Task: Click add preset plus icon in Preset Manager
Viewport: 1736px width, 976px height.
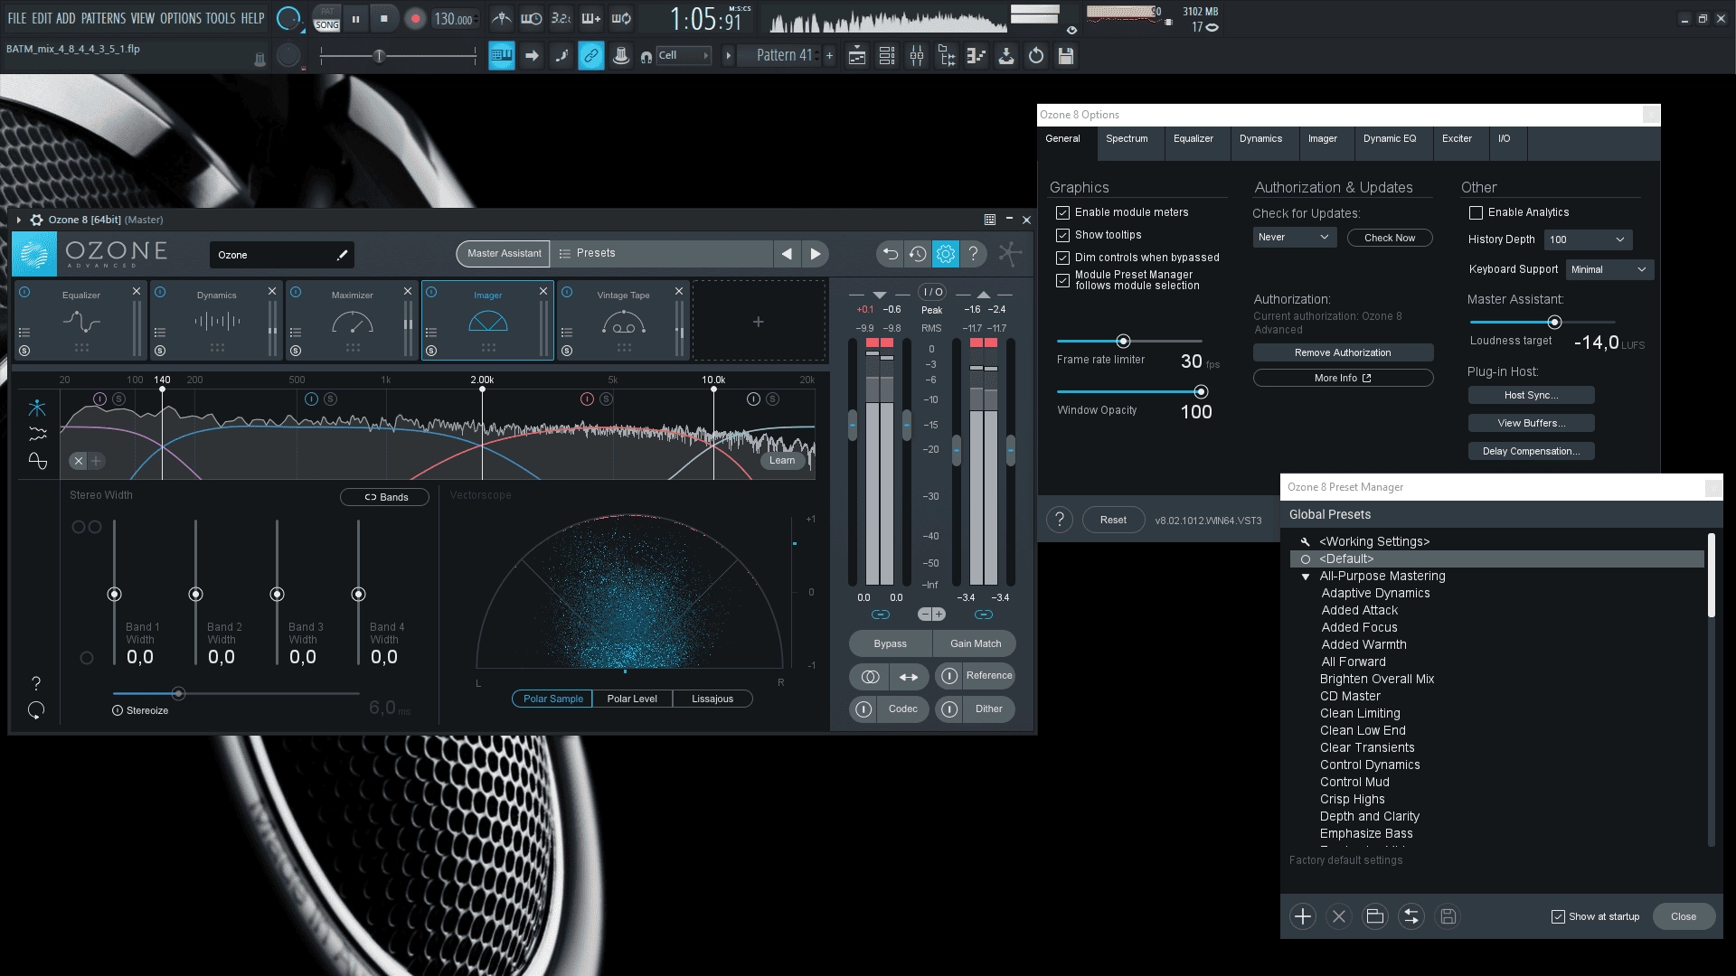Action: coord(1303,916)
